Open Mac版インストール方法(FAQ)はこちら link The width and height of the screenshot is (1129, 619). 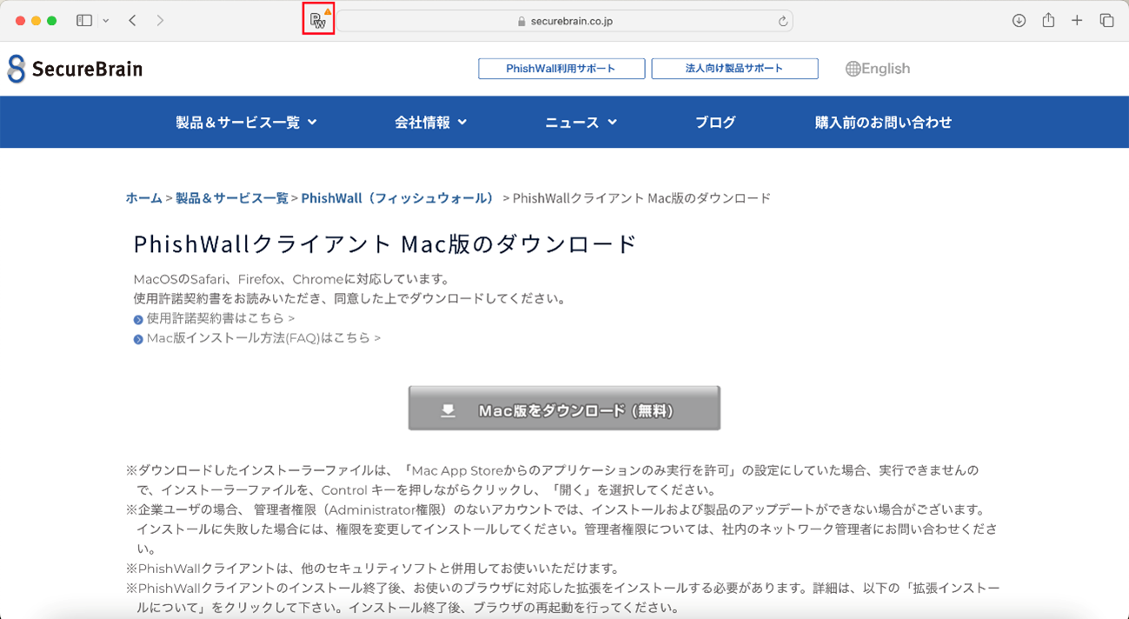point(263,337)
